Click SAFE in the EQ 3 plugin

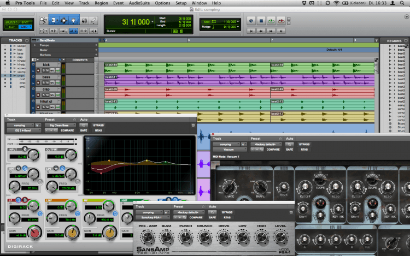point(84,130)
